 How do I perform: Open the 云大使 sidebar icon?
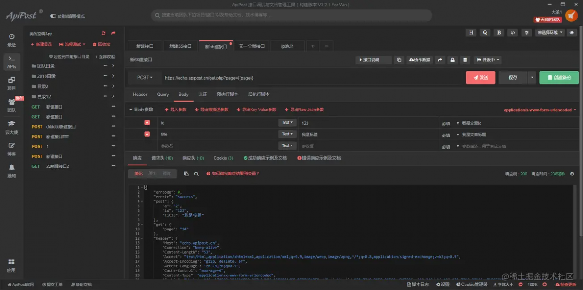click(12, 127)
